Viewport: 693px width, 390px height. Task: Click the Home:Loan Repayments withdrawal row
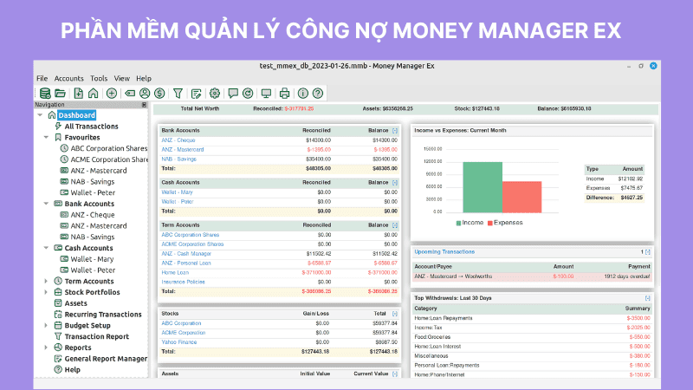[x=532, y=318]
